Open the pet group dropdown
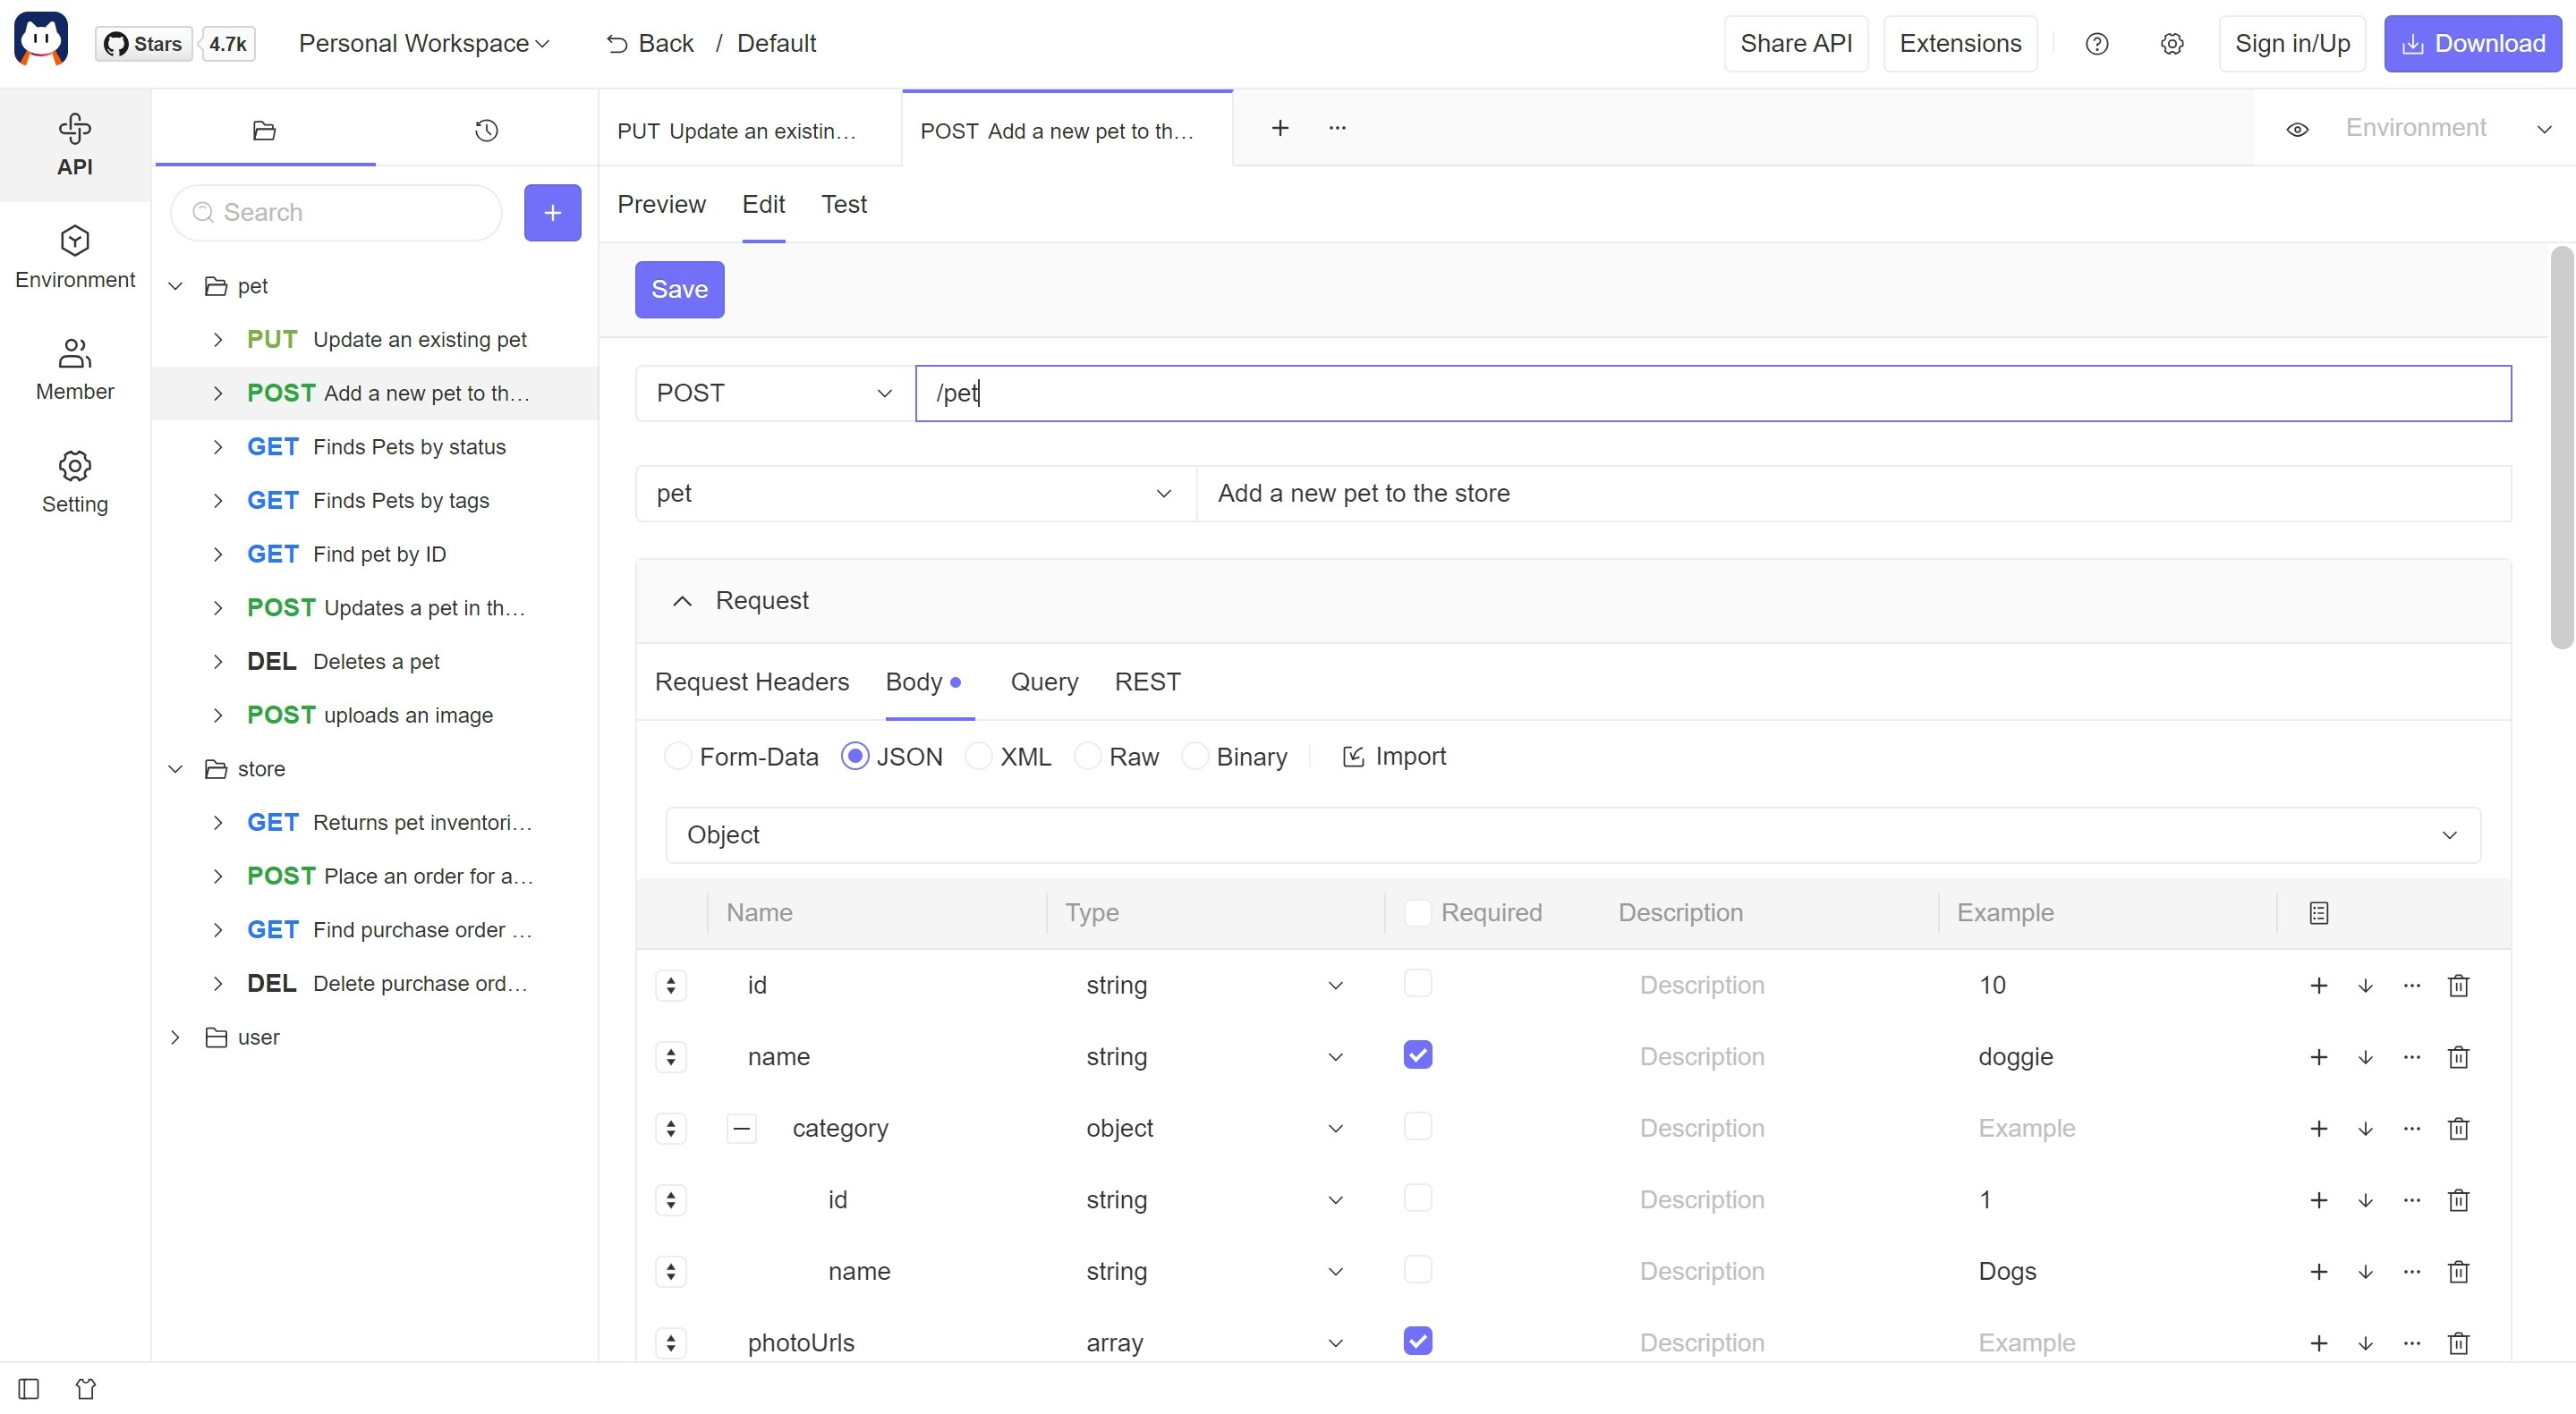Image resolution: width=2576 pixels, height=1414 pixels. coord(915,494)
